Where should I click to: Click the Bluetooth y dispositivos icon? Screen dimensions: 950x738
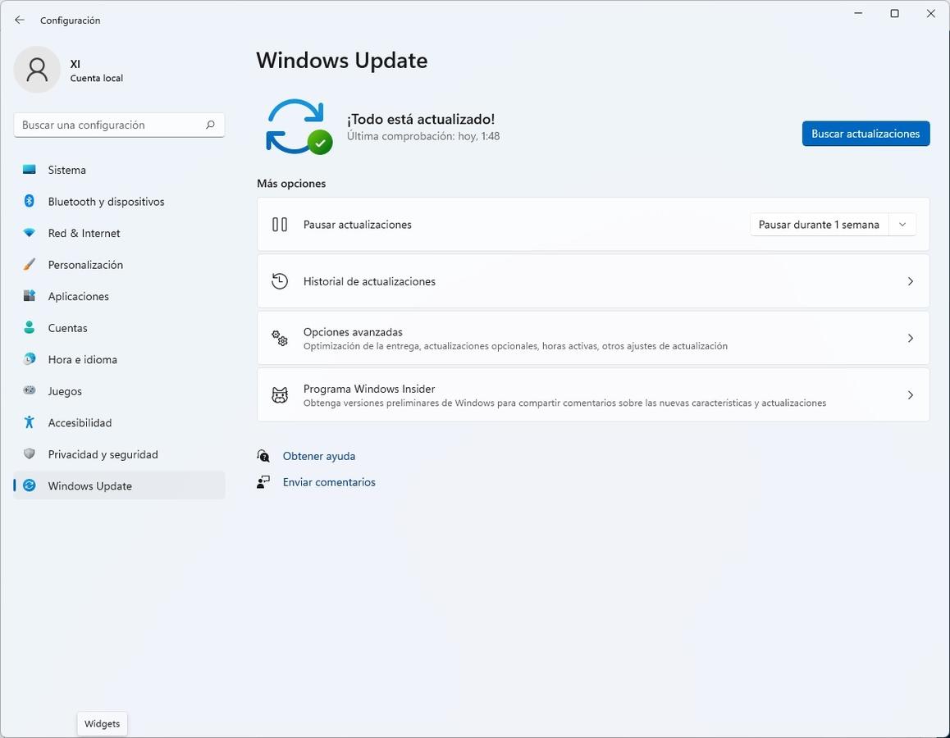click(30, 202)
